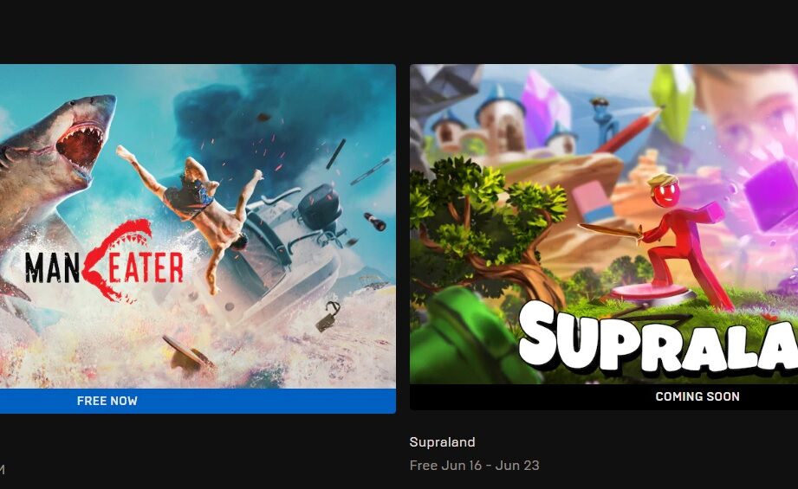The height and width of the screenshot is (489, 798).
Task: Click the red stick figure holding a sword
Action: [x=684, y=239]
